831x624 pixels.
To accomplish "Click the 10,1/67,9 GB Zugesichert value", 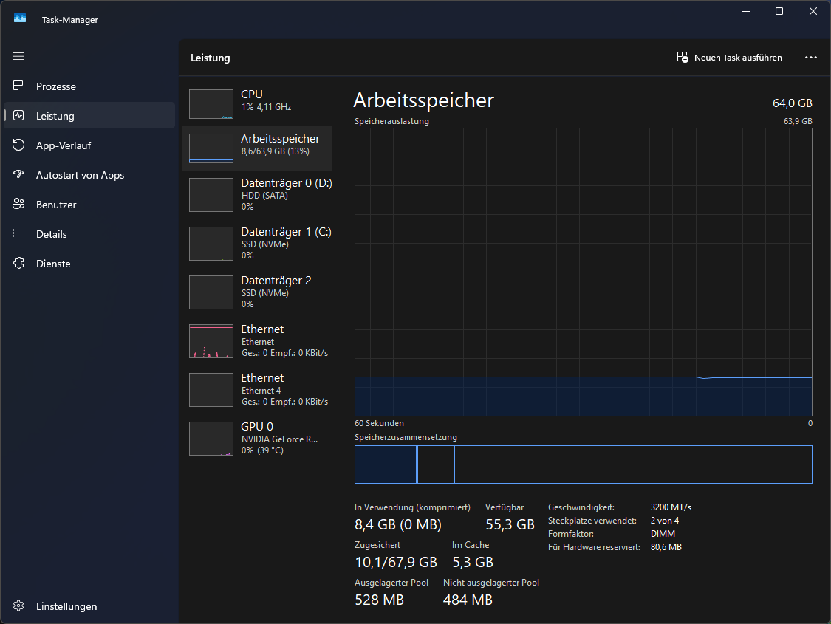I will tap(396, 562).
